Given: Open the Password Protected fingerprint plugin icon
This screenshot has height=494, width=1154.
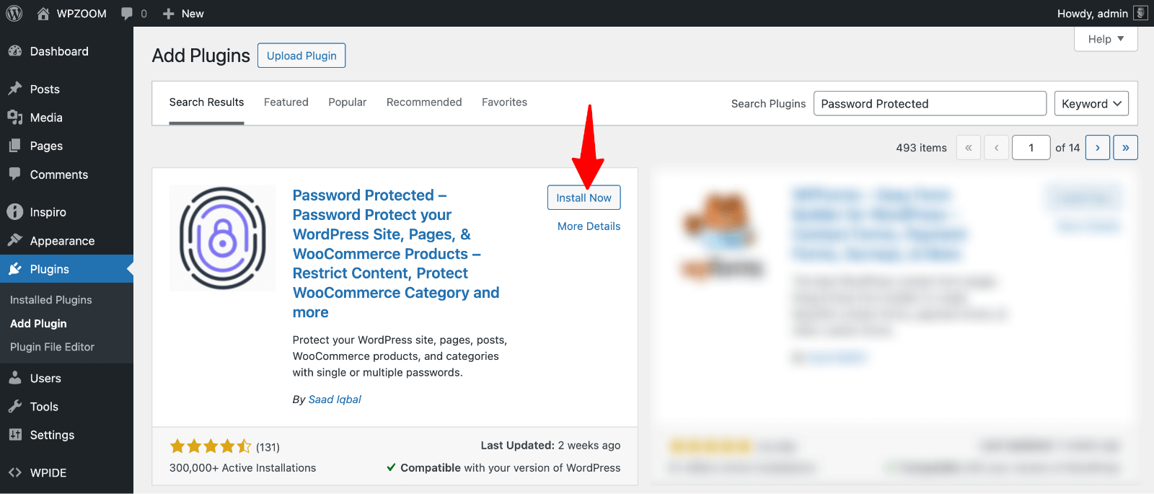Looking at the screenshot, I should [222, 238].
